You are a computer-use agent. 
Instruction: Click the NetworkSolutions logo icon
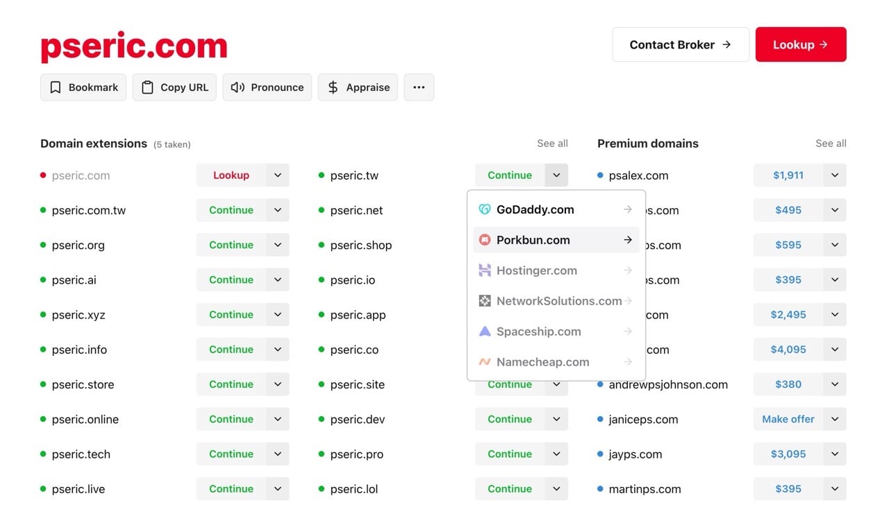(x=485, y=300)
